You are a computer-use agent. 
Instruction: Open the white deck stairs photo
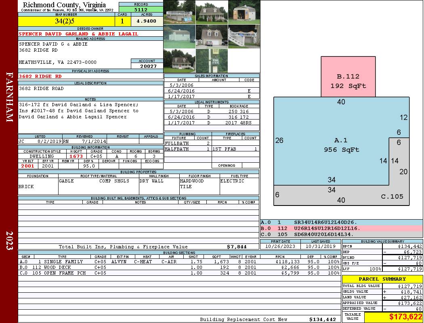tap(244, 36)
